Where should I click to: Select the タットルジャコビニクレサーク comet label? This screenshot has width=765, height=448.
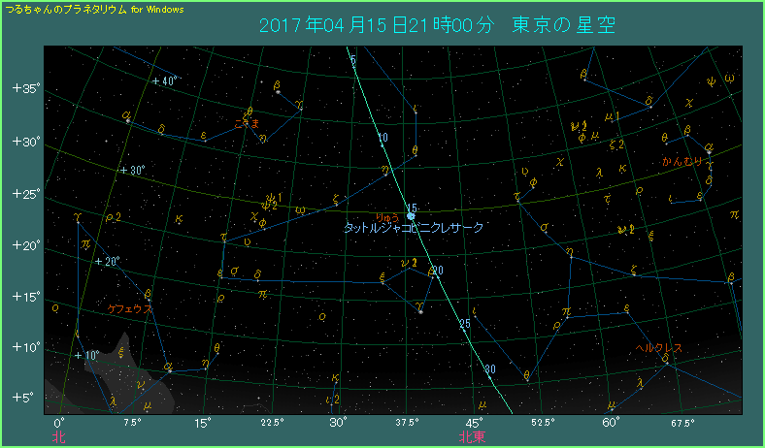pos(415,227)
